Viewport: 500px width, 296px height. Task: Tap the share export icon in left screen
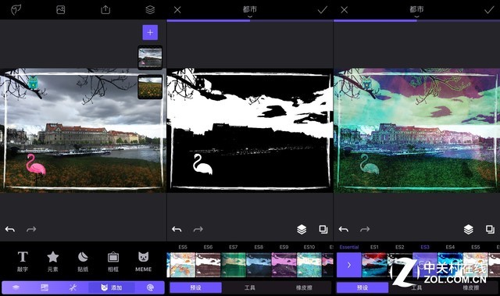(x=105, y=10)
